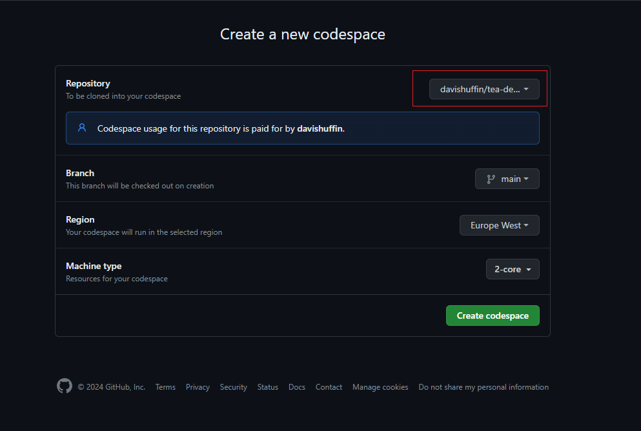
Task: Click the Create codespace button
Action: tap(493, 316)
